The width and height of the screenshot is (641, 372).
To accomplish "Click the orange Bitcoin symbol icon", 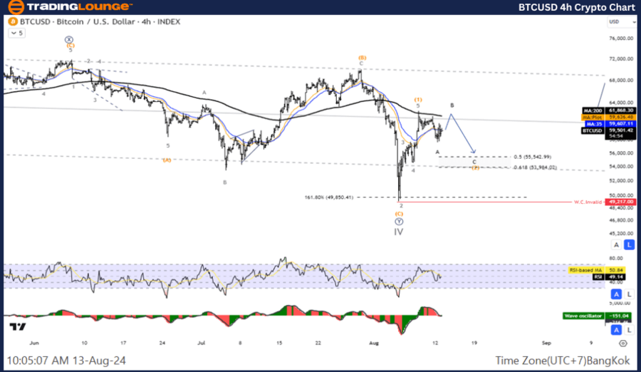I will click(13, 21).
